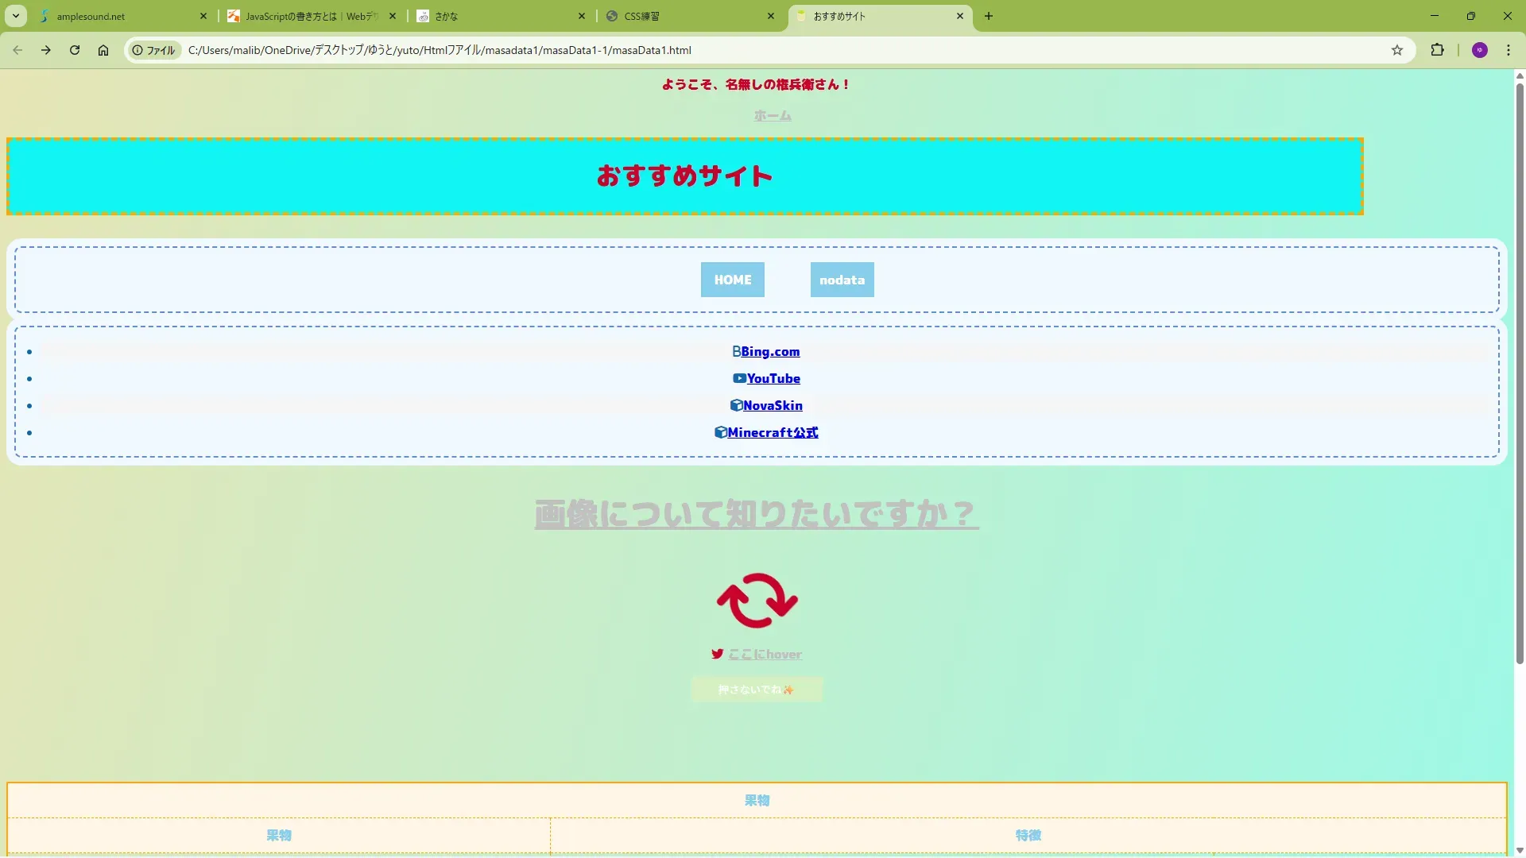The width and height of the screenshot is (1526, 858).
Task: Click the 画像について知りたいですか？ heading link
Action: (x=756, y=514)
